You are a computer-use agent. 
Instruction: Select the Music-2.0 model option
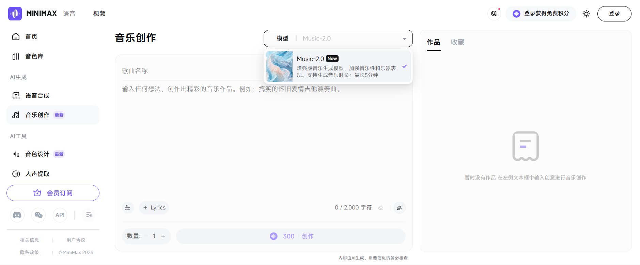[338, 66]
